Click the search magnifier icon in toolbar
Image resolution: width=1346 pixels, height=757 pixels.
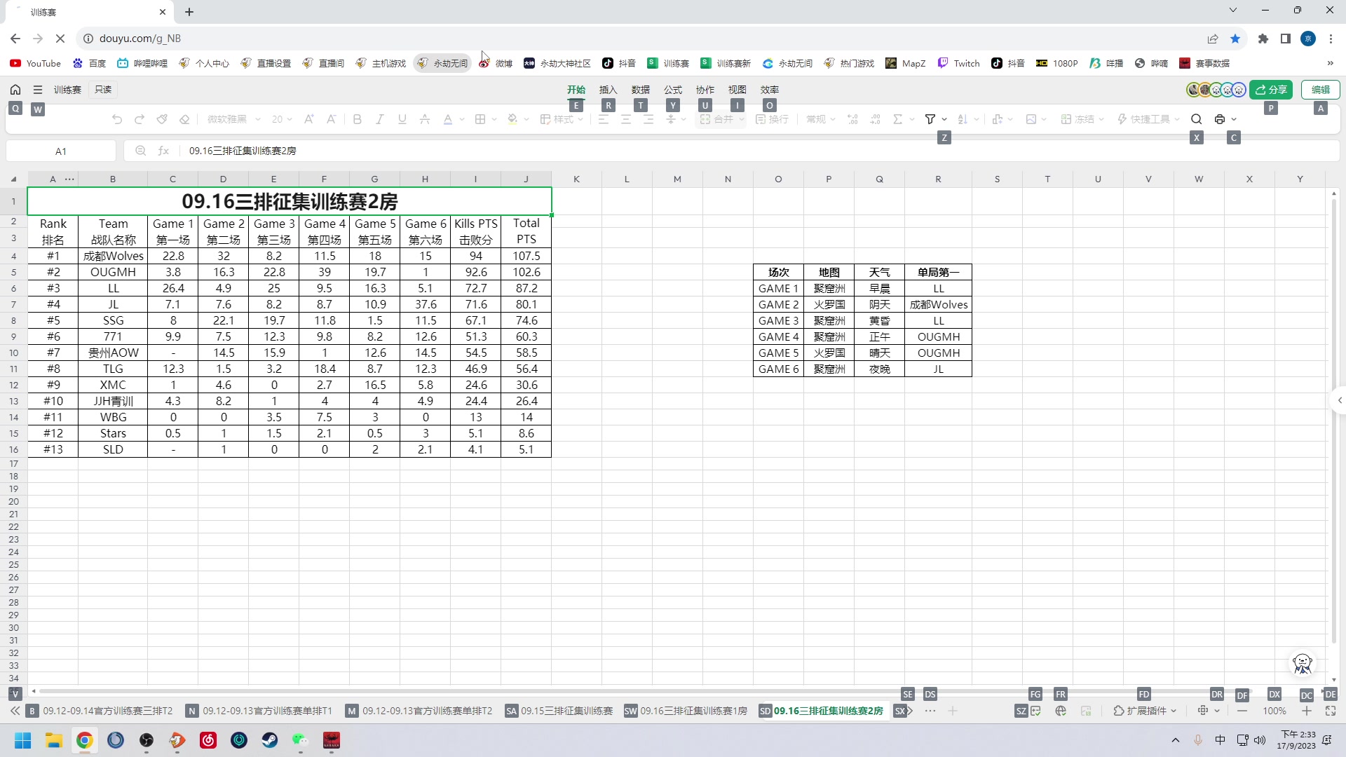coord(1197,119)
